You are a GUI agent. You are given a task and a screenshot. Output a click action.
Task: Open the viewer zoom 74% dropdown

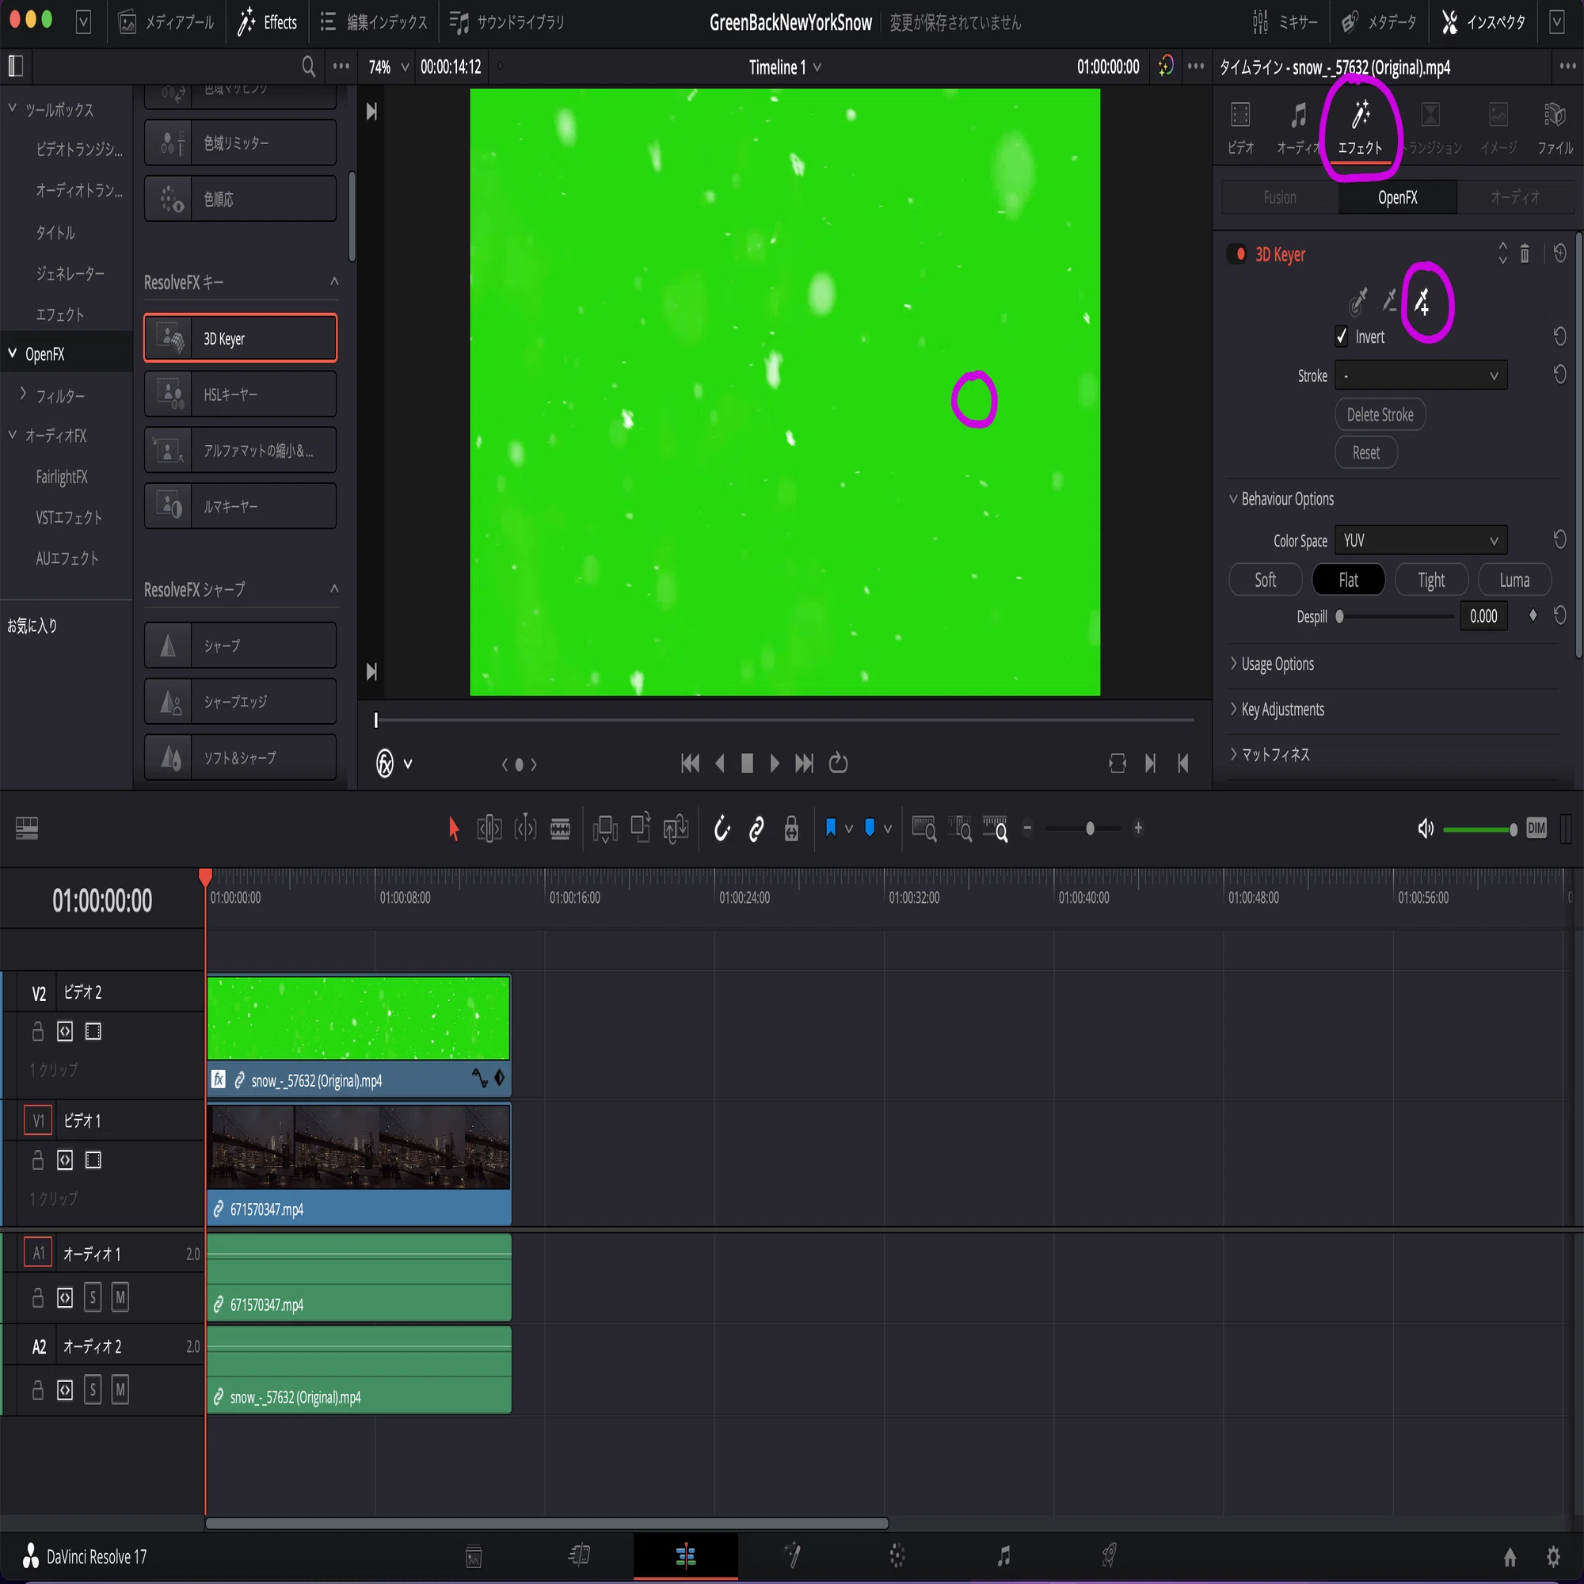[x=389, y=67]
